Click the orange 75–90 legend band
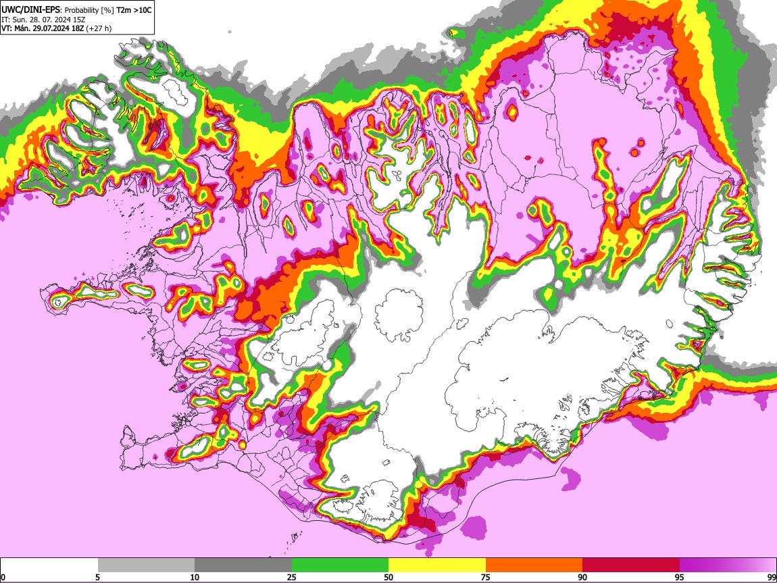 pyautogui.click(x=534, y=565)
